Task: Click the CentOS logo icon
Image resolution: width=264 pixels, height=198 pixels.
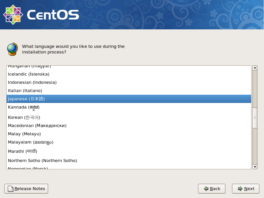Action: click(x=13, y=15)
